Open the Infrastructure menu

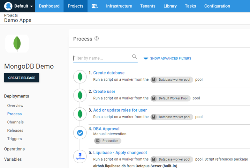click(x=119, y=6)
